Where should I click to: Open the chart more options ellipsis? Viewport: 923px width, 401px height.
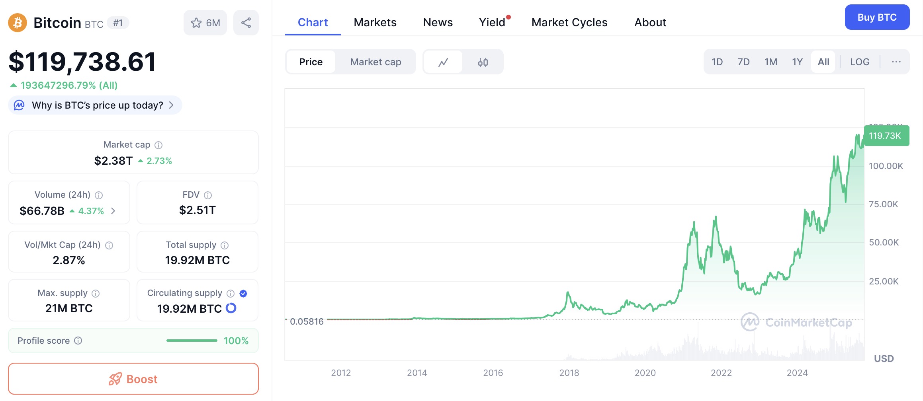tap(896, 62)
